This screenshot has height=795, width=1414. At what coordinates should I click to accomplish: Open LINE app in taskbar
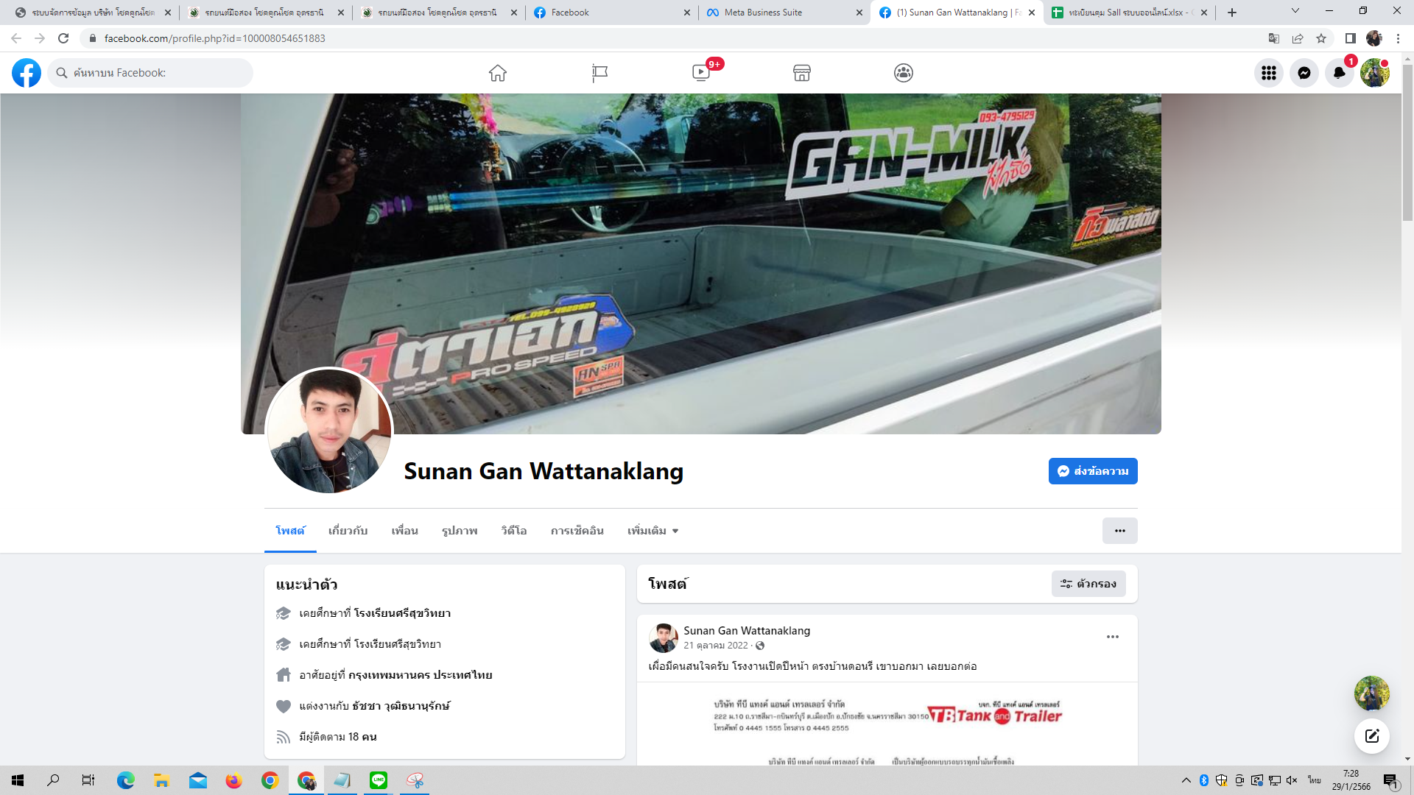coord(379,780)
